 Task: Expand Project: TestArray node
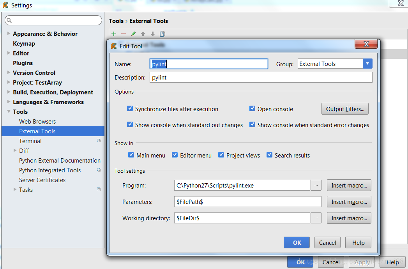(x=9, y=82)
